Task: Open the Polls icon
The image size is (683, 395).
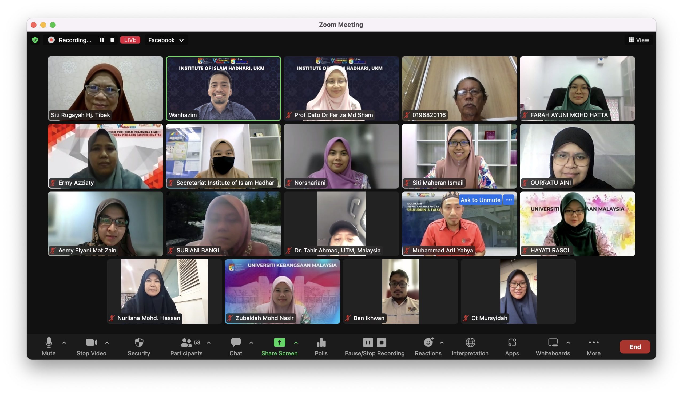Action: click(321, 343)
